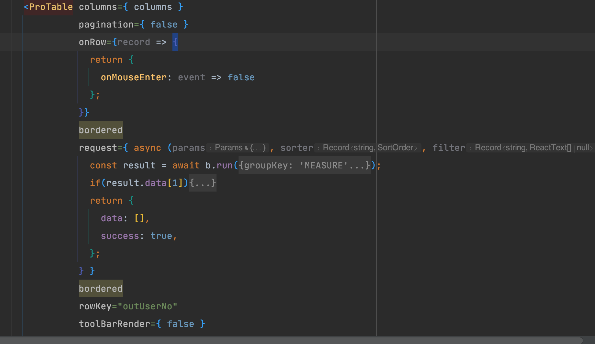
Task: Expand folded {...} block after if(result.data[1])
Action: [x=202, y=183]
